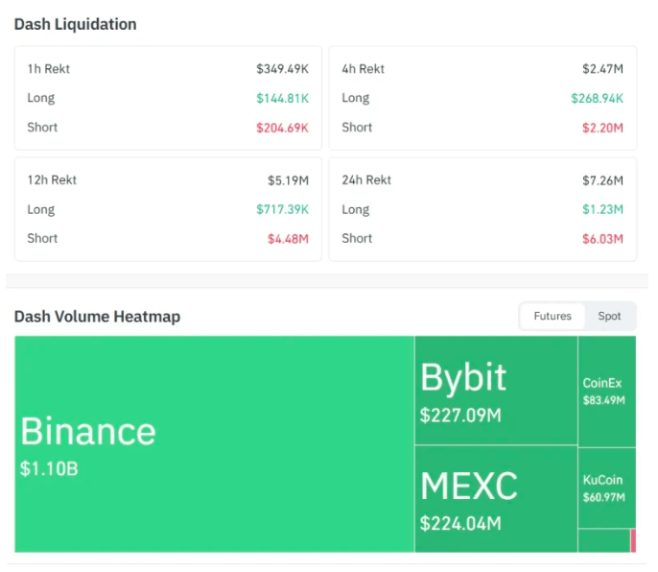Switch heatmap to Spot tab

pyautogui.click(x=609, y=316)
